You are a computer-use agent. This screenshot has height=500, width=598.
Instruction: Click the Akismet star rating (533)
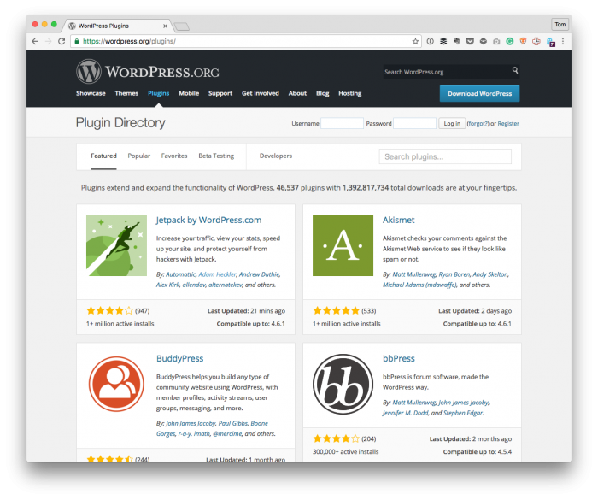[337, 311]
